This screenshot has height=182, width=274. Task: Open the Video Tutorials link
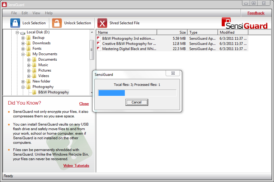coord(76,165)
